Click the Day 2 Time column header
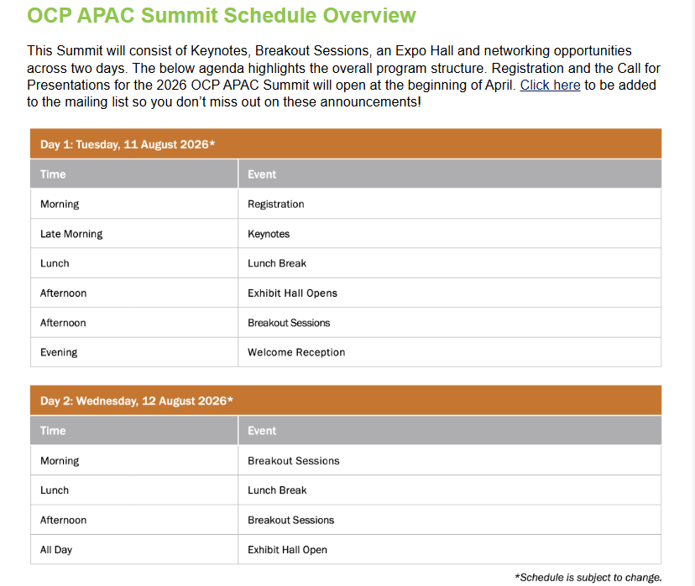This screenshot has width=695, height=586. 53,431
